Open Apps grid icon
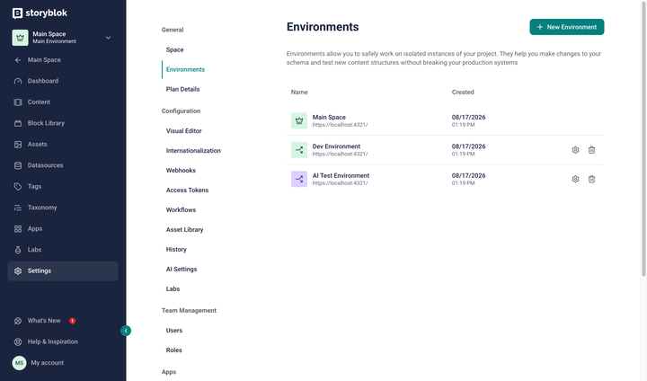 coord(18,228)
